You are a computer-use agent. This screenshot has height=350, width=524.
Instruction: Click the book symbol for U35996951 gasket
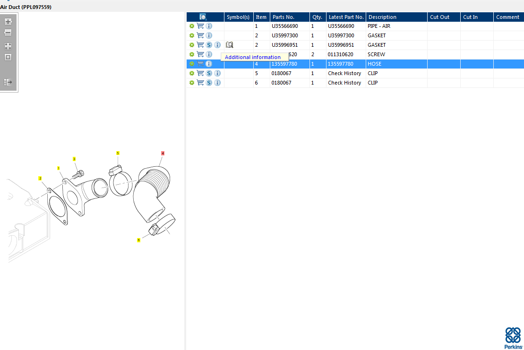tap(230, 45)
